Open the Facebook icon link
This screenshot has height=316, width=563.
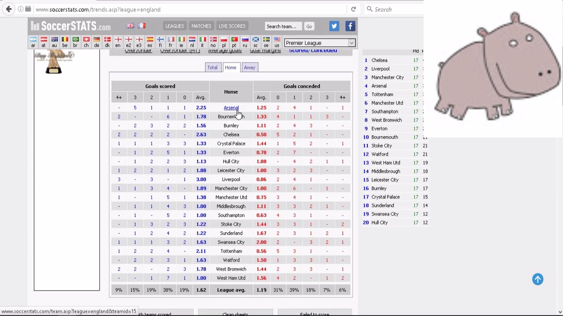coord(350,26)
